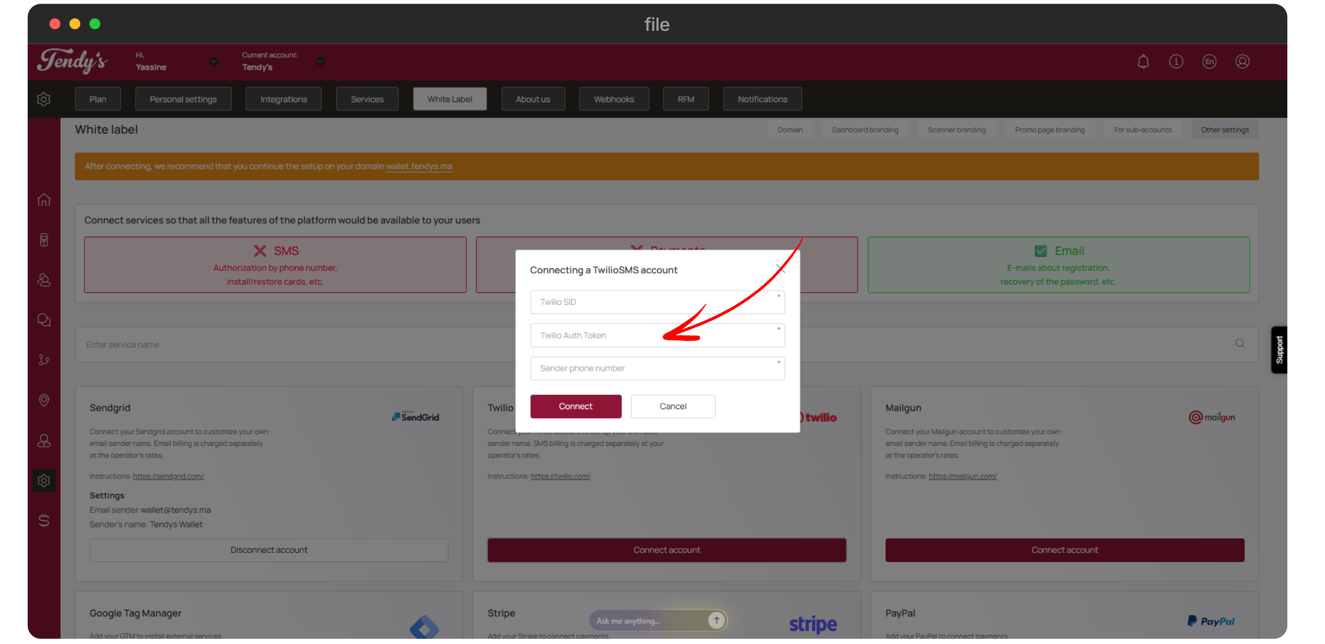
Task: Open the location pin sidebar icon
Action: click(x=44, y=400)
